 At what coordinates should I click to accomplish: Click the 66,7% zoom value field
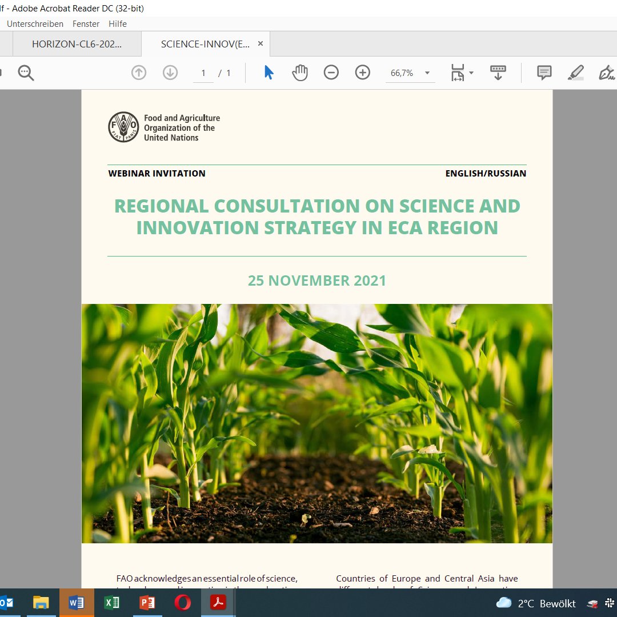[x=402, y=73]
